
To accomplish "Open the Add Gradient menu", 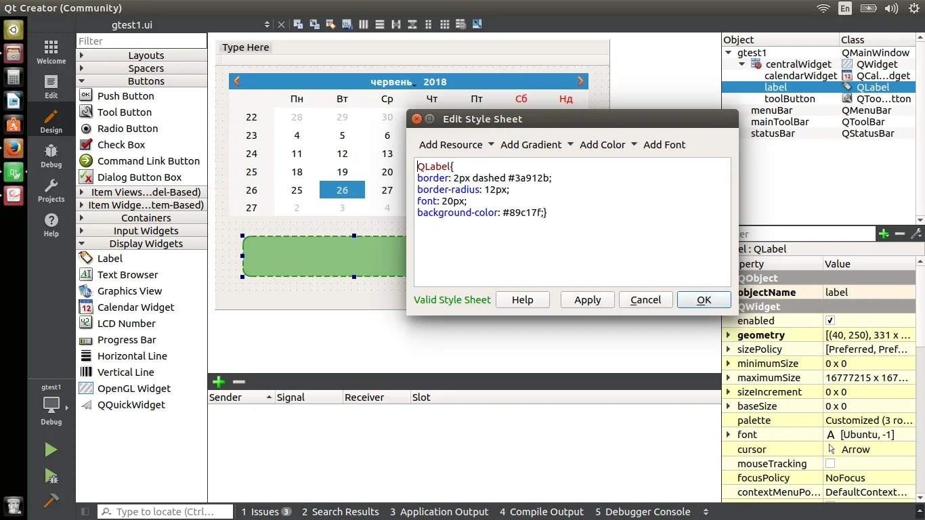I will pos(537,145).
